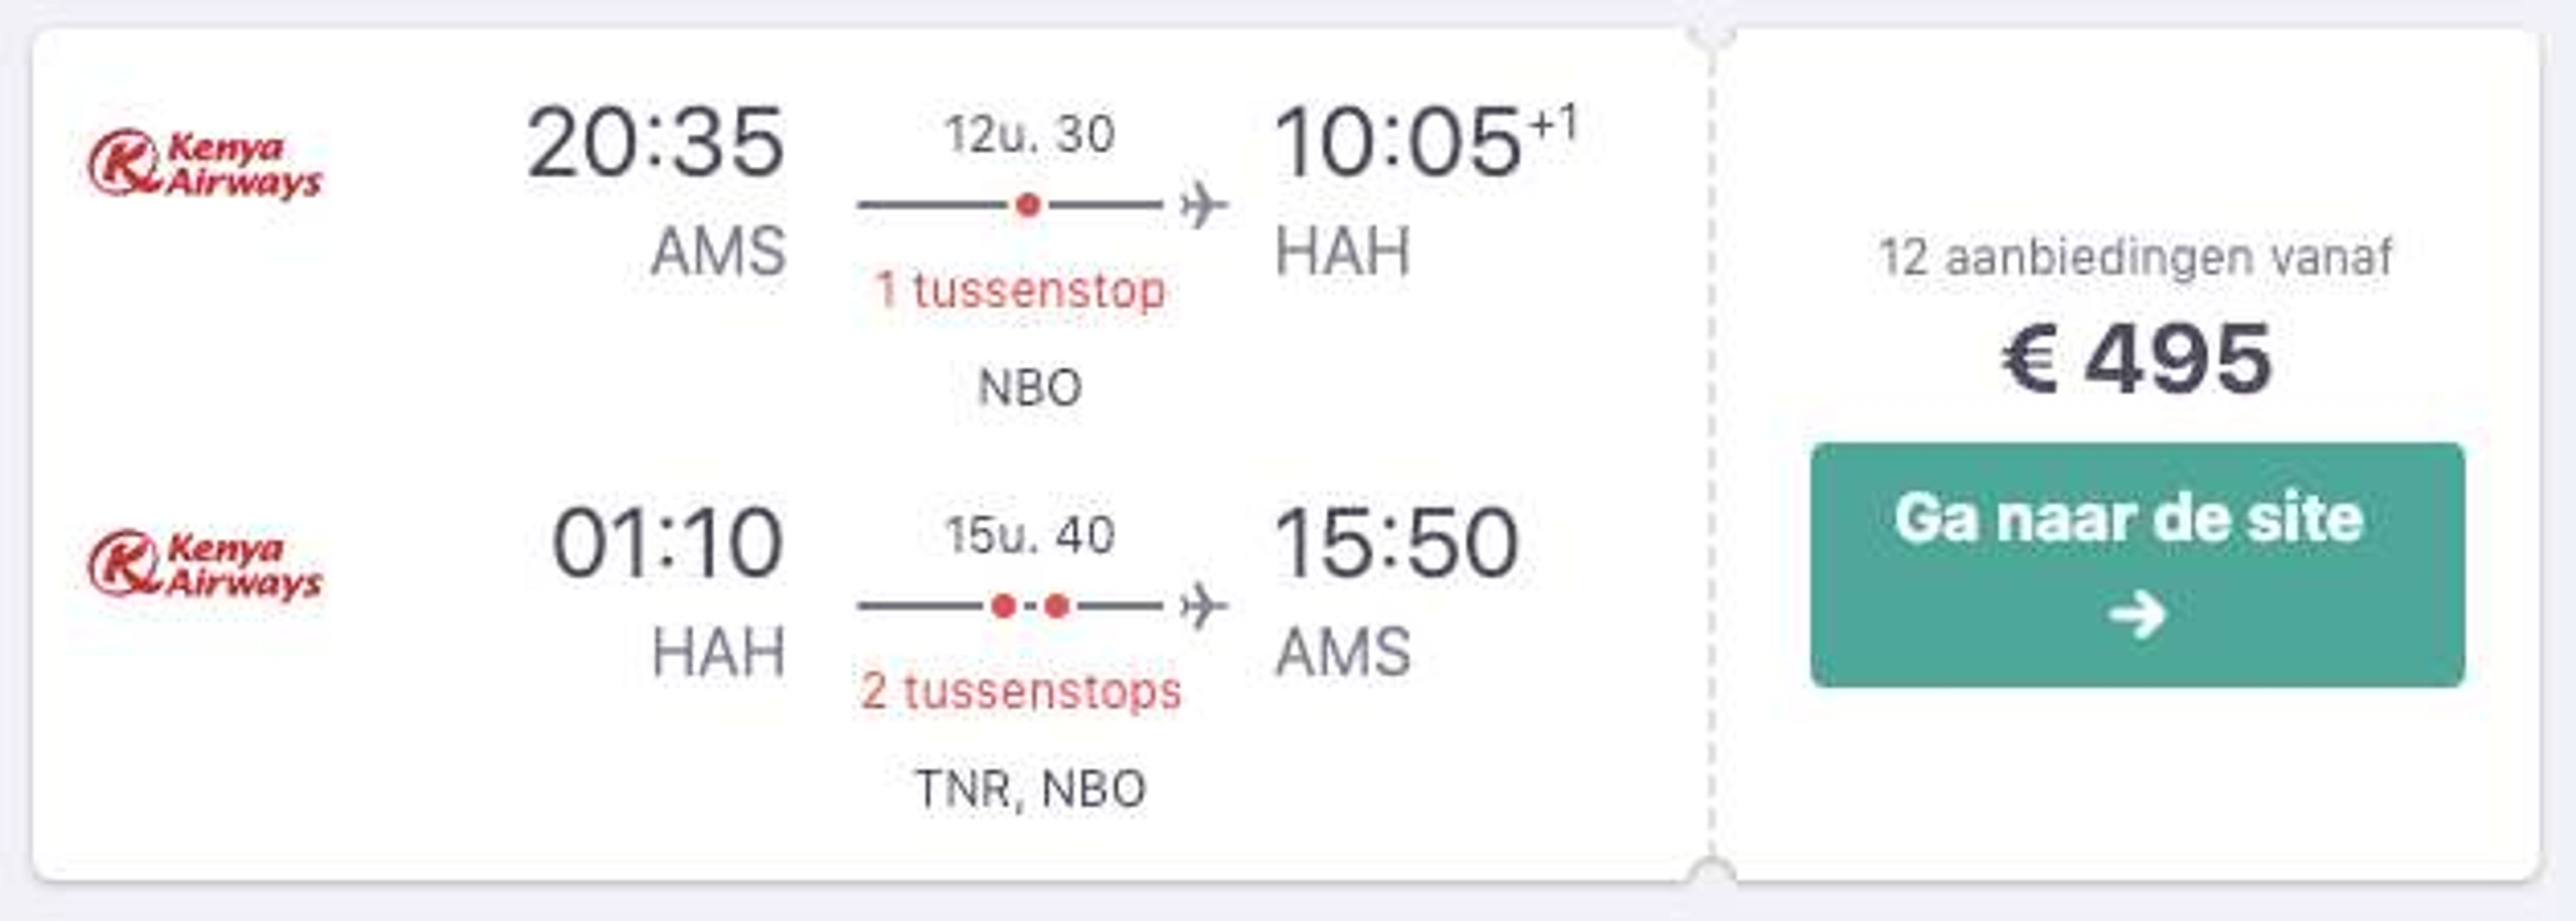
Task: Select the '1 tussenstop' label
Action: click(x=1021, y=291)
